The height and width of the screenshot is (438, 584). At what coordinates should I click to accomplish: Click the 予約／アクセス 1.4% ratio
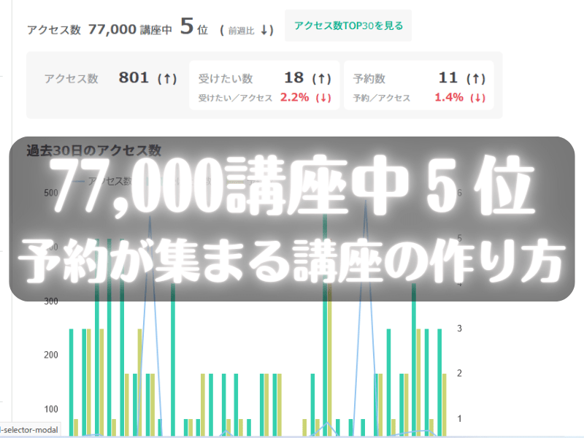449,98
